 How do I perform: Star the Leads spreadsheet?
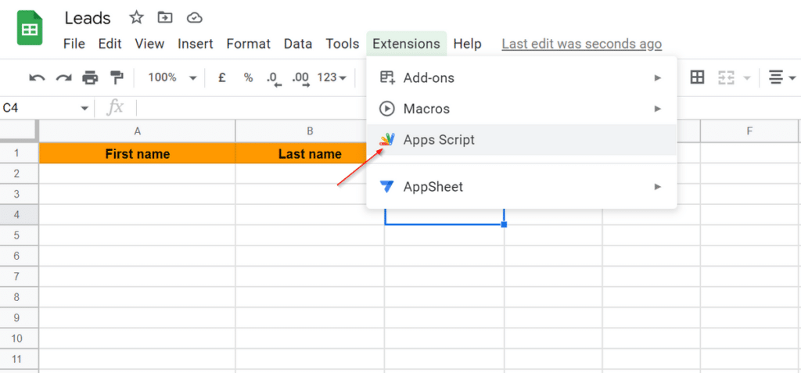pos(136,17)
